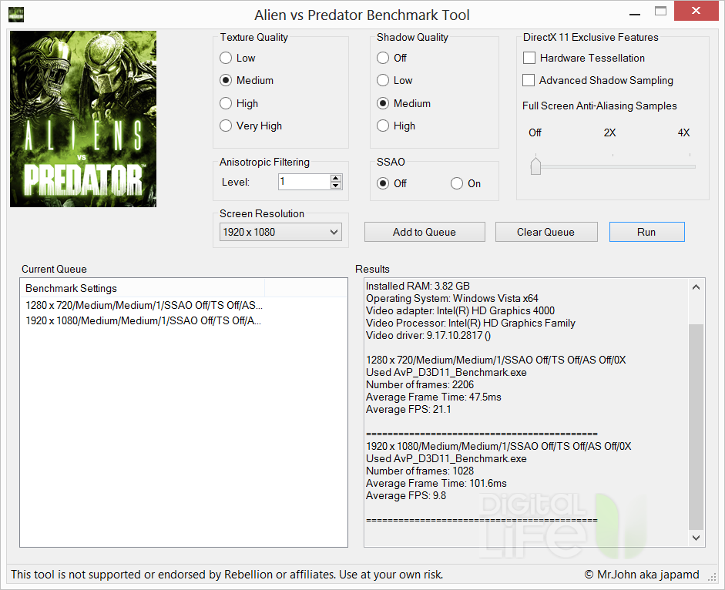Click 'Installed RAM: 3.82 GB' line
This screenshot has width=725, height=590.
click(x=418, y=287)
